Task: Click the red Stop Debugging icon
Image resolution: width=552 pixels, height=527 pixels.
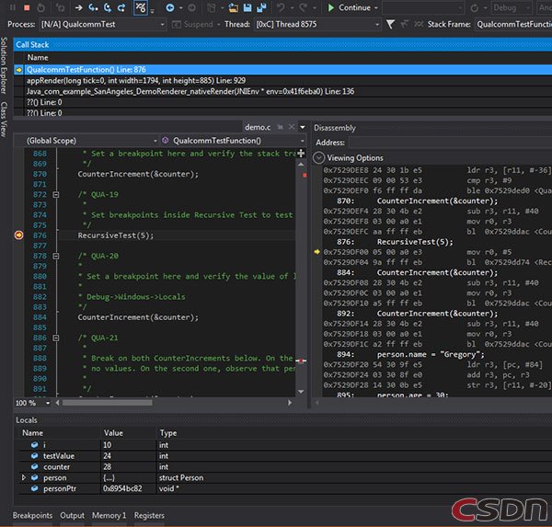Action: [27, 7]
